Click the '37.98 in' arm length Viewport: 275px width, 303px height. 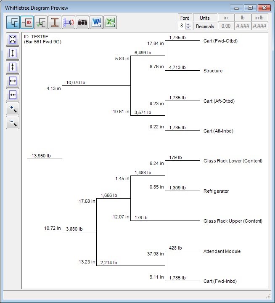coord(156,254)
